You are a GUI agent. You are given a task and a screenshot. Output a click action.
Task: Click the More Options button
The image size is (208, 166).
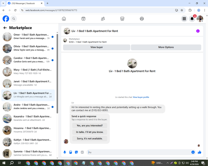point(166,47)
